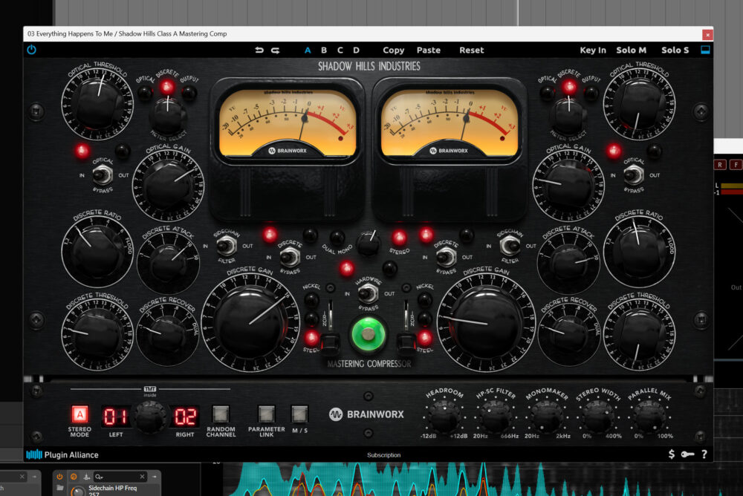Image resolution: width=743 pixels, height=496 pixels.
Task: Click the Parallel Mix knob
Action: coord(649,415)
